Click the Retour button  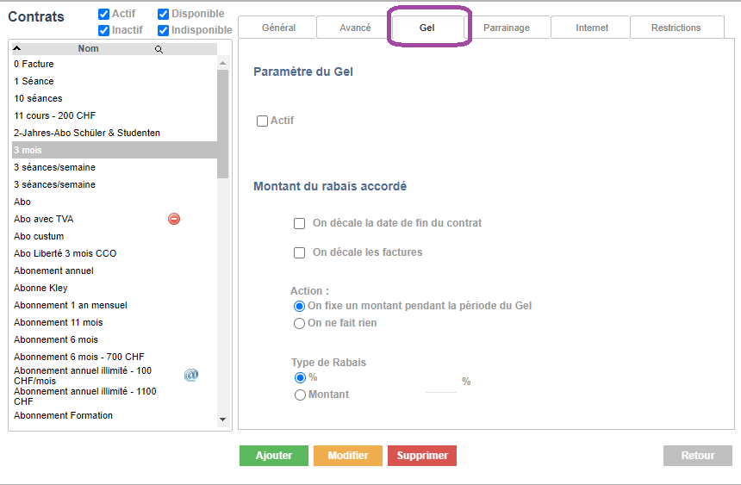pyautogui.click(x=697, y=456)
